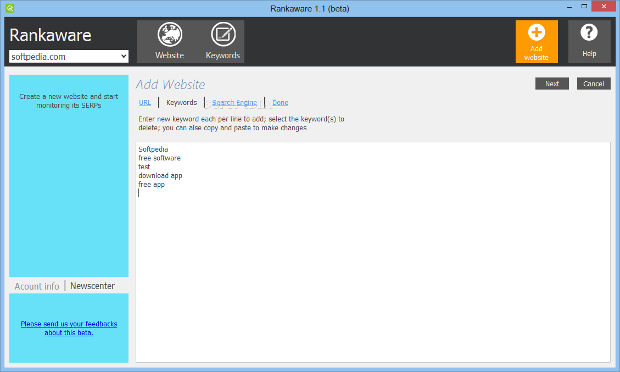
Task: Click the 'free software' keyword line
Action: click(x=159, y=158)
